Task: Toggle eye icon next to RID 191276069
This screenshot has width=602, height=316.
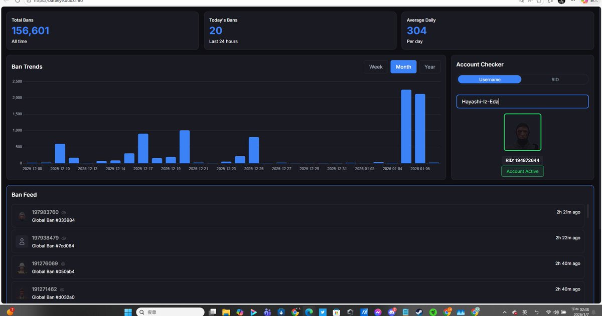Action: point(63,264)
